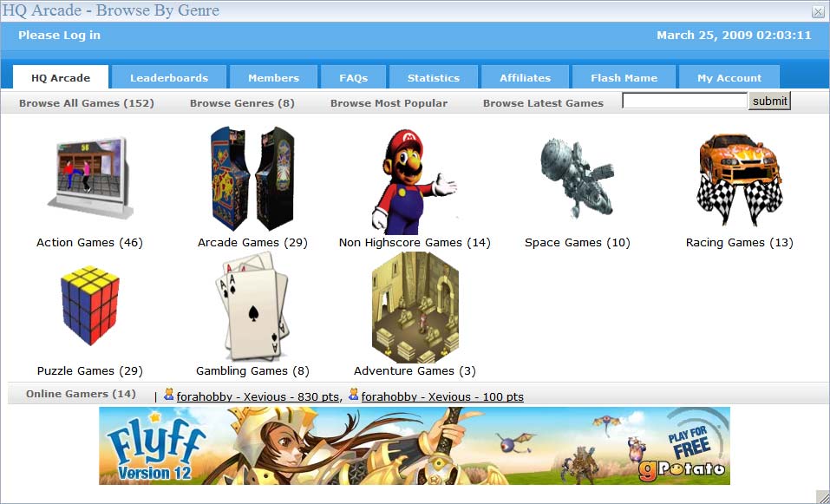Open the Adventure Games dungeon icon
The width and height of the screenshot is (830, 504).
(415, 307)
